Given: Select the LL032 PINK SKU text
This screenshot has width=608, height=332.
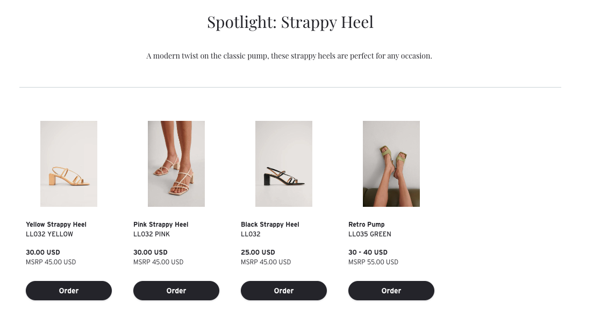Looking at the screenshot, I should coord(152,234).
